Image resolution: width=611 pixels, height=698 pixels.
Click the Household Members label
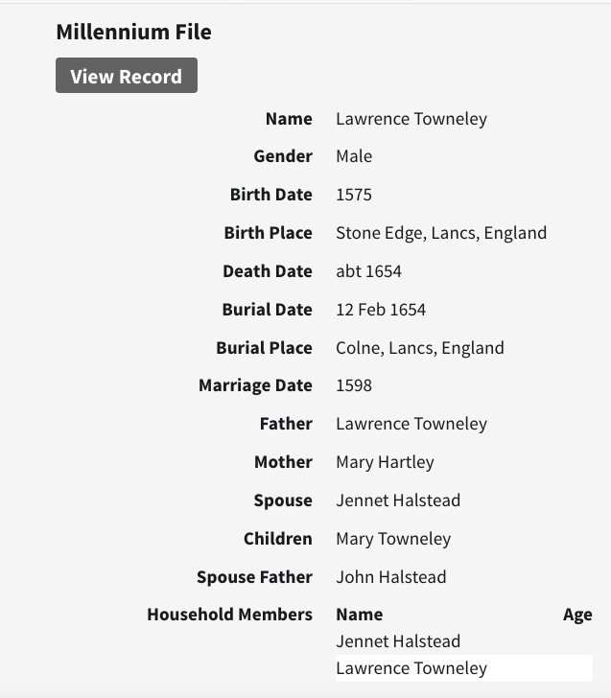(229, 615)
